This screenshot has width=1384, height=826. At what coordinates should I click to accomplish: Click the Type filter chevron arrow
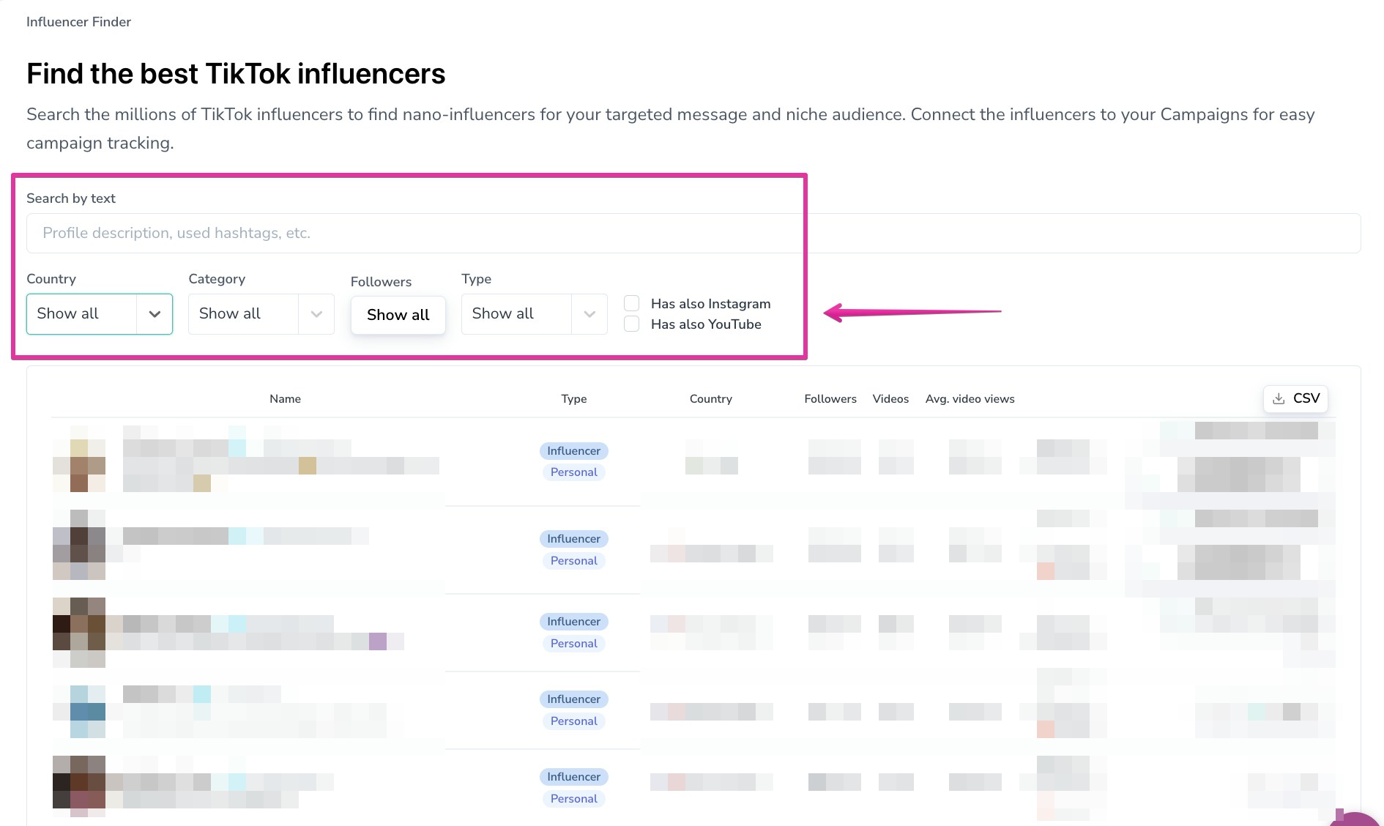click(x=589, y=314)
